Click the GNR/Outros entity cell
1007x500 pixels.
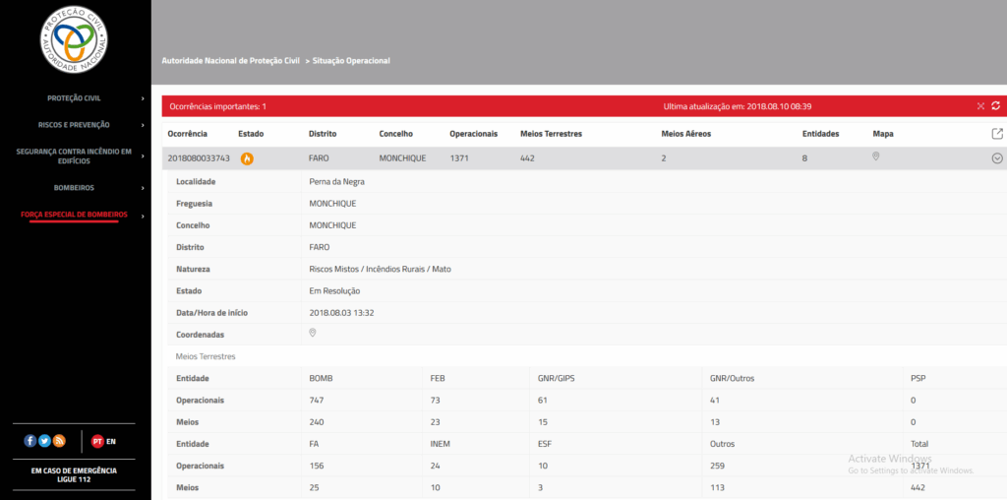tap(732, 378)
